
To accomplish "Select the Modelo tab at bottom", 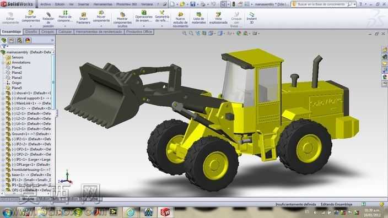I will point(28,199).
